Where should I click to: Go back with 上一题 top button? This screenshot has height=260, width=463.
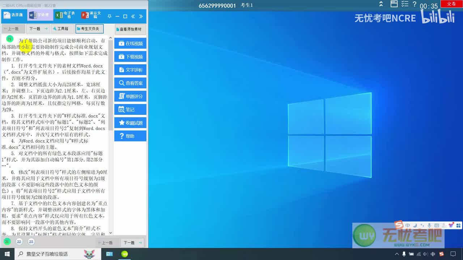13,29
